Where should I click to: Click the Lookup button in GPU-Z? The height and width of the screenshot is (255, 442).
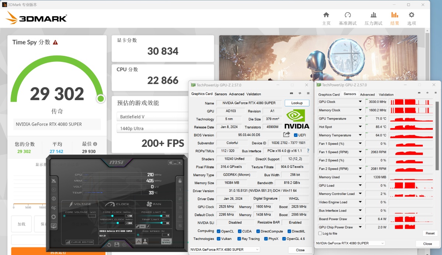coord(297,103)
